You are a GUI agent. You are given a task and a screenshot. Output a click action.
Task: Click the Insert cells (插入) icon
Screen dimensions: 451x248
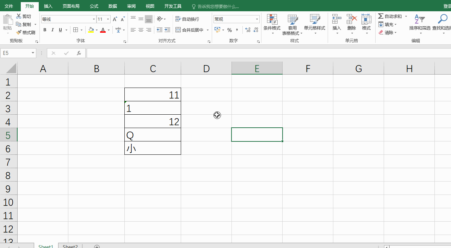coord(337,20)
